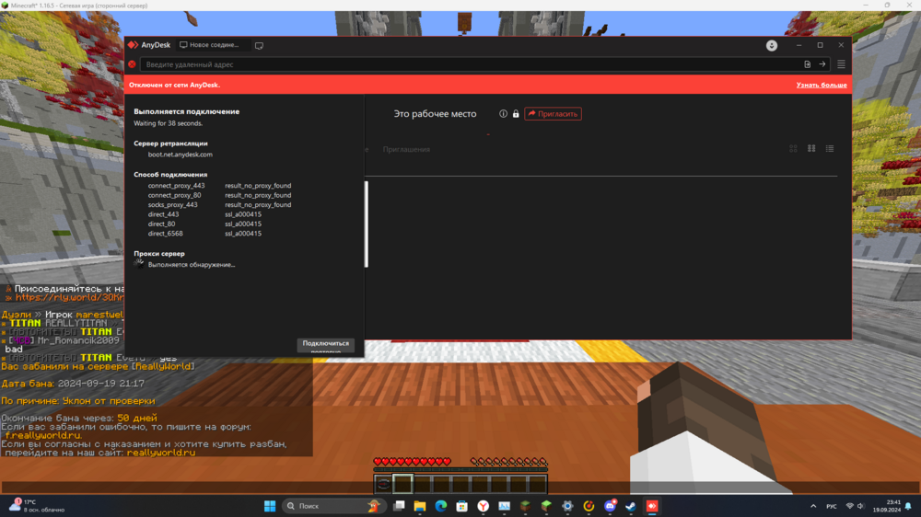Viewport: 921px width, 517px height.
Task: Click the "Выполняется обнаружение..." proxy status text
Action: pos(192,265)
